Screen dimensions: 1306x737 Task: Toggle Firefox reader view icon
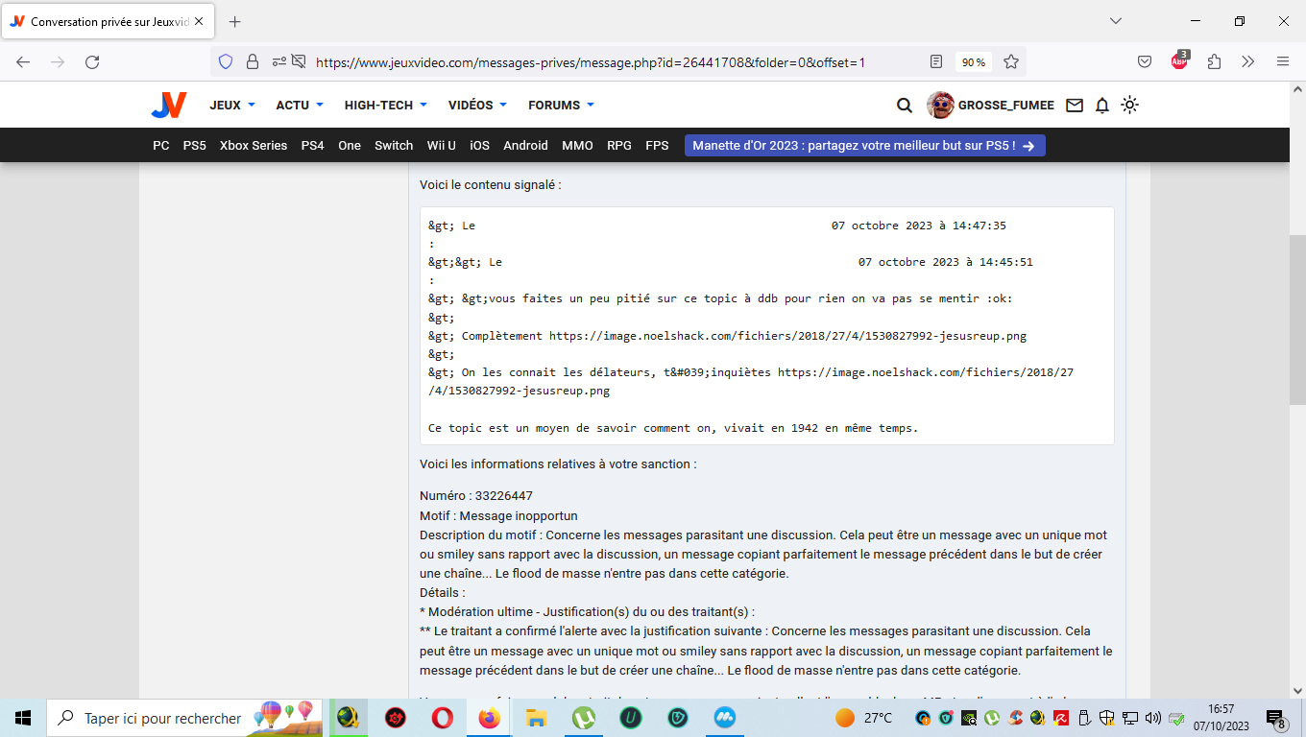coord(936,61)
